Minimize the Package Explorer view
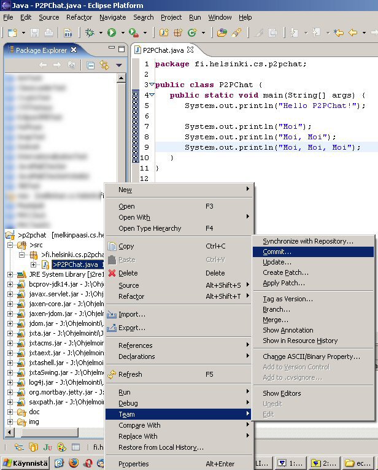 [x=112, y=48]
